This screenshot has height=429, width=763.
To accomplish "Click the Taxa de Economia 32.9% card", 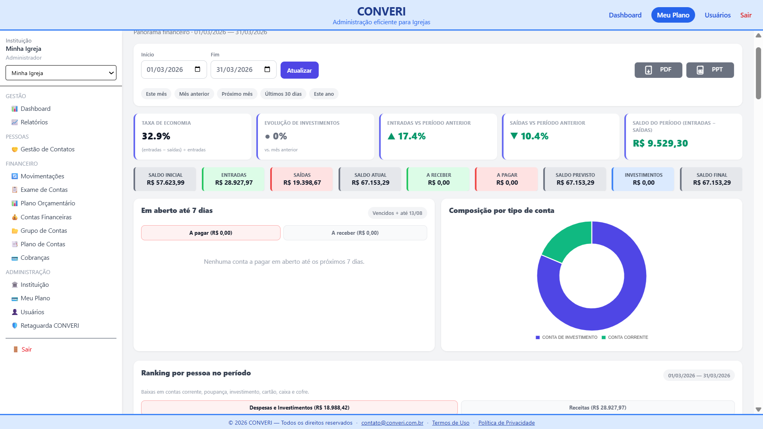I will coord(193,137).
